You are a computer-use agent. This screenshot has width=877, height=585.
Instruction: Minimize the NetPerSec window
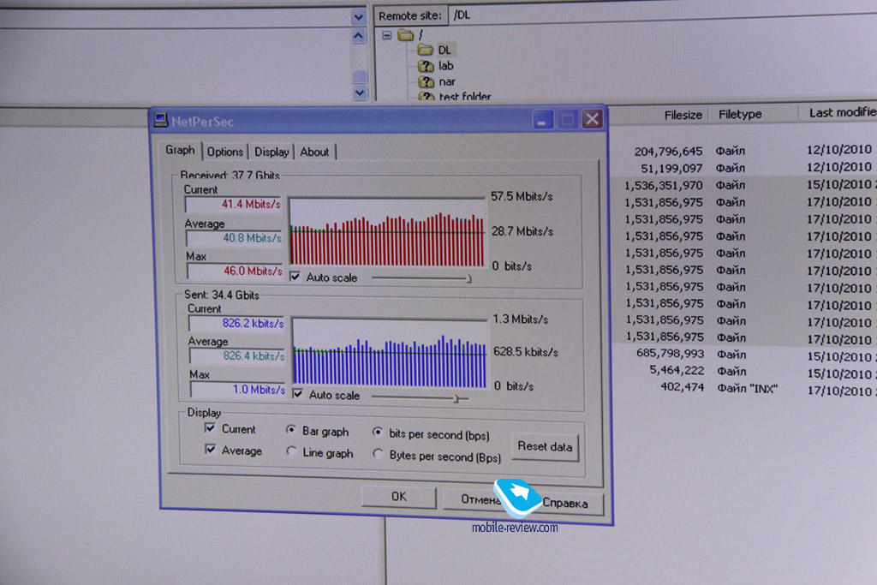click(542, 120)
